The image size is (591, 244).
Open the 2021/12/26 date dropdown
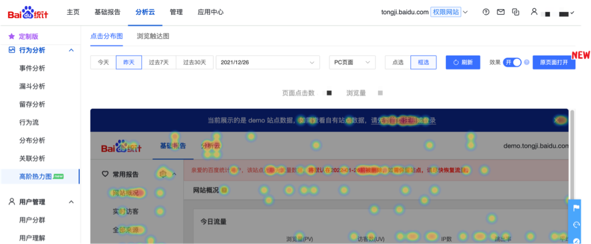268,62
